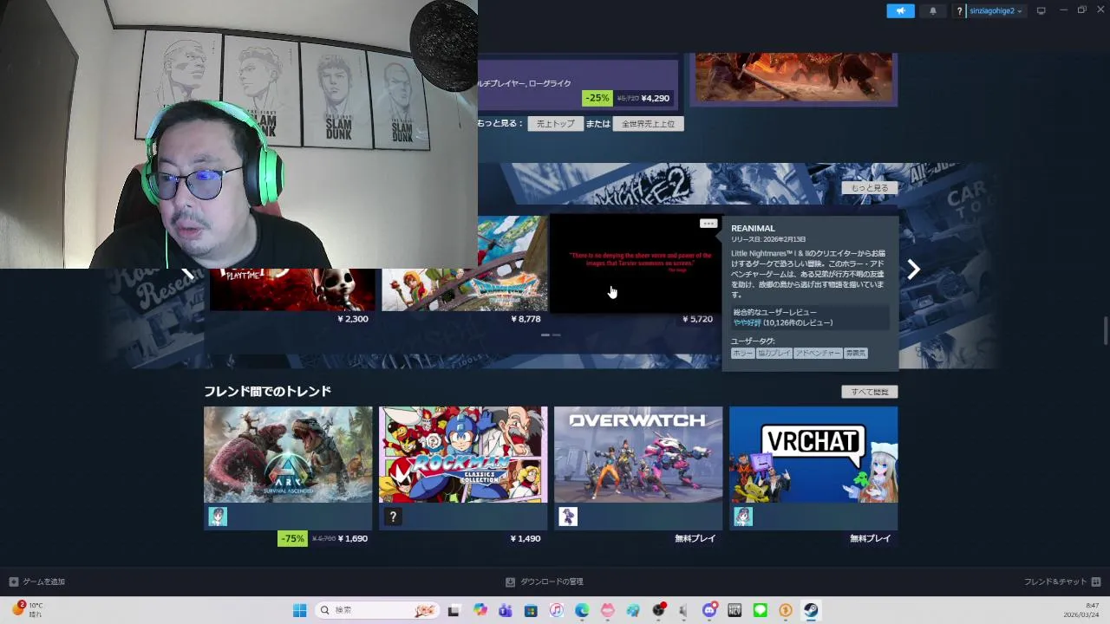1110x624 pixels.
Task: Click やや好評 review summary link
Action: coord(747,322)
